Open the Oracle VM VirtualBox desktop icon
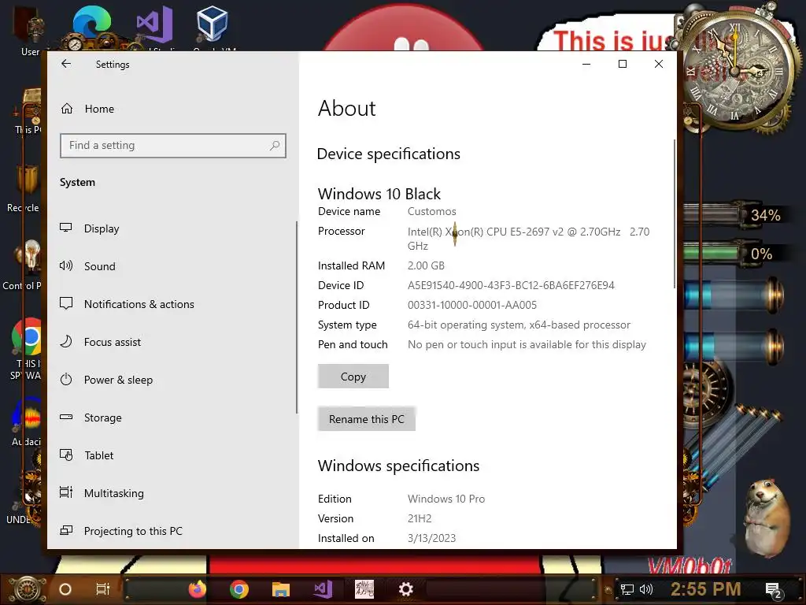Viewport: 806px width, 605px height. coord(212,24)
